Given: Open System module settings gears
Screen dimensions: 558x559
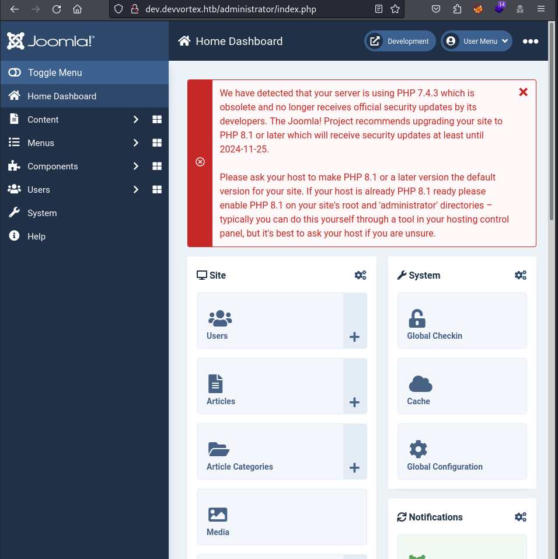Looking at the screenshot, I should 521,275.
